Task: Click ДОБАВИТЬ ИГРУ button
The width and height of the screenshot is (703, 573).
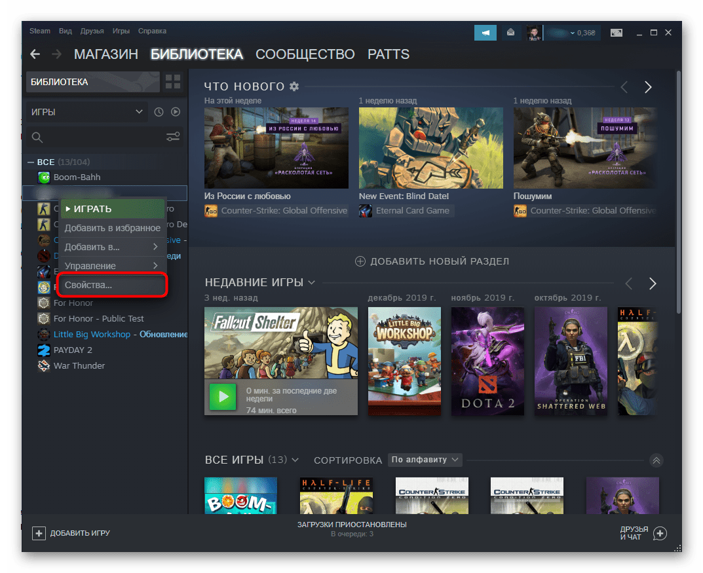Action: coord(71,533)
